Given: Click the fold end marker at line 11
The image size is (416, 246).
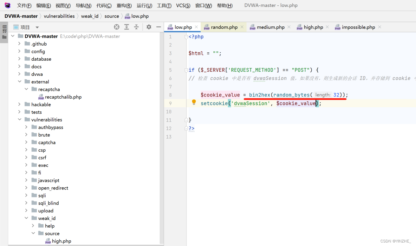Looking at the screenshot, I should 187,120.
